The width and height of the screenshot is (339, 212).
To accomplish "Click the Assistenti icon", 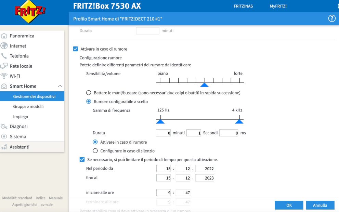I will pos(4,147).
